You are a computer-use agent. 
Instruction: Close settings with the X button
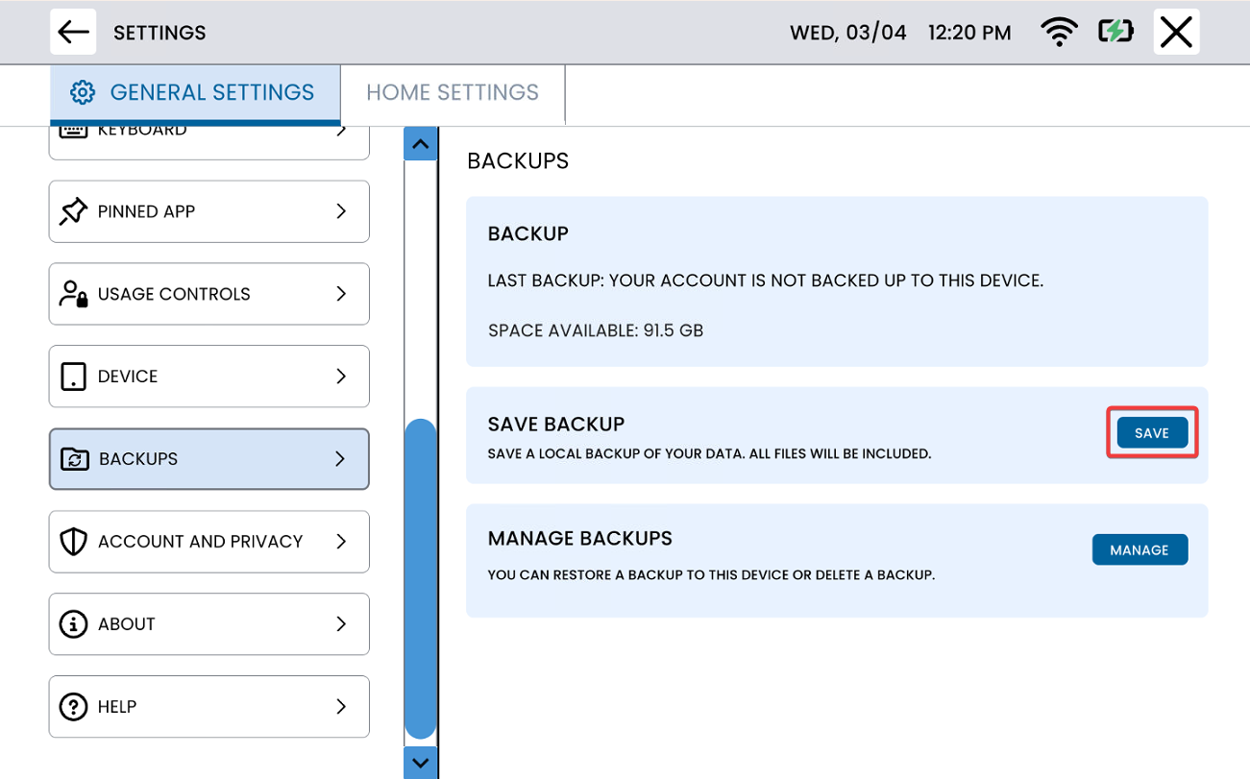click(1176, 32)
